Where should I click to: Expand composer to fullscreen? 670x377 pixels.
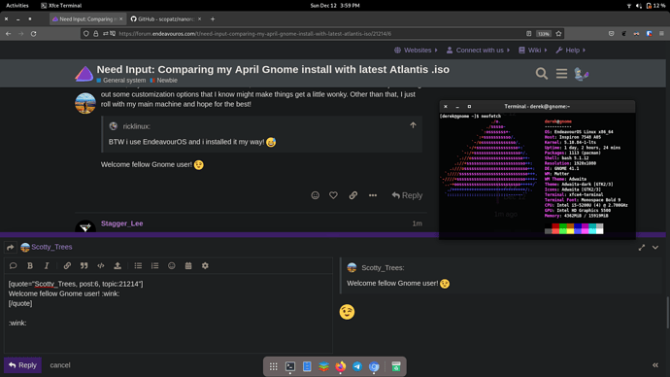click(642, 248)
